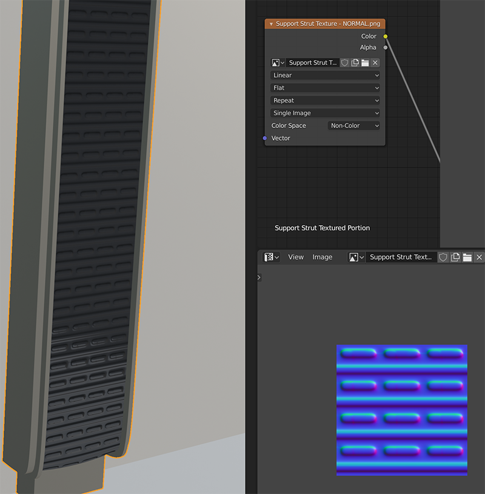Open image browse dropdown in the node
Viewport: 485px width, 494px height.
[278, 63]
